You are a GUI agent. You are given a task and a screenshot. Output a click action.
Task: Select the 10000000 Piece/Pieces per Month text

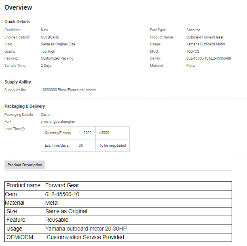click(68, 90)
